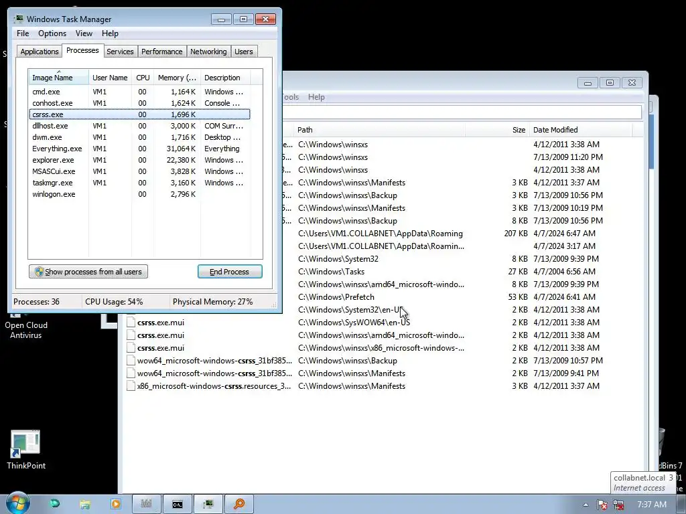Click the CPU Usage: 54% status panel
This screenshot has height=514, width=686.
coord(125,302)
